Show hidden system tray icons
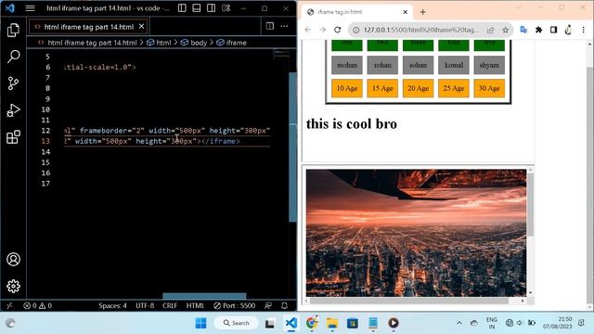 point(459,323)
